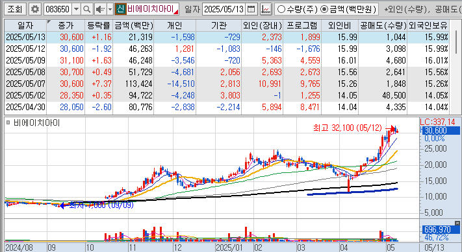Click the green 신 badge icon
Image resolution: width=462 pixels, height=252 pixels.
(120, 9)
